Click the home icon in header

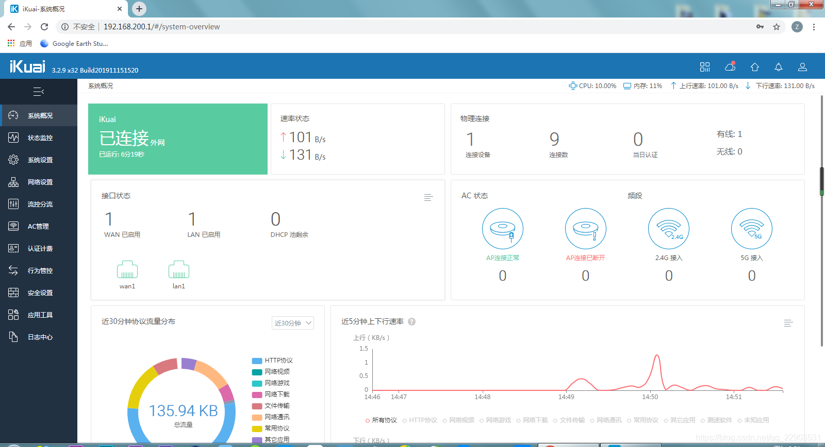[755, 67]
